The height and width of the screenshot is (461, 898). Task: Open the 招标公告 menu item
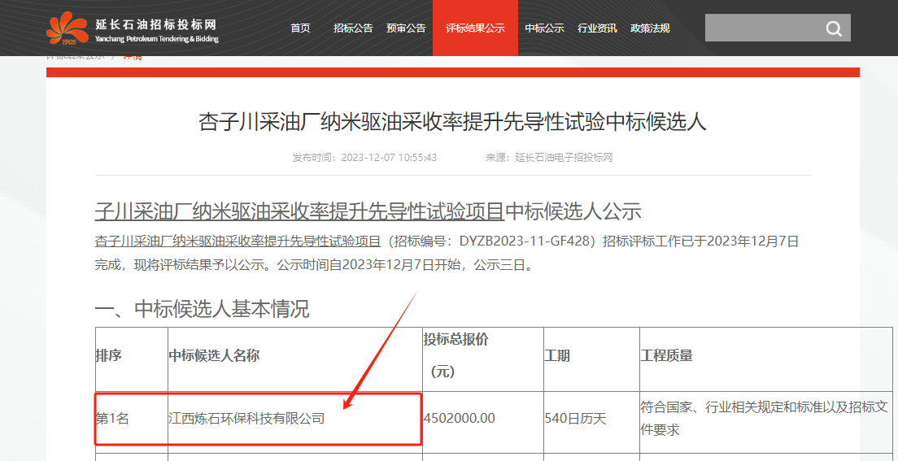coord(353,28)
